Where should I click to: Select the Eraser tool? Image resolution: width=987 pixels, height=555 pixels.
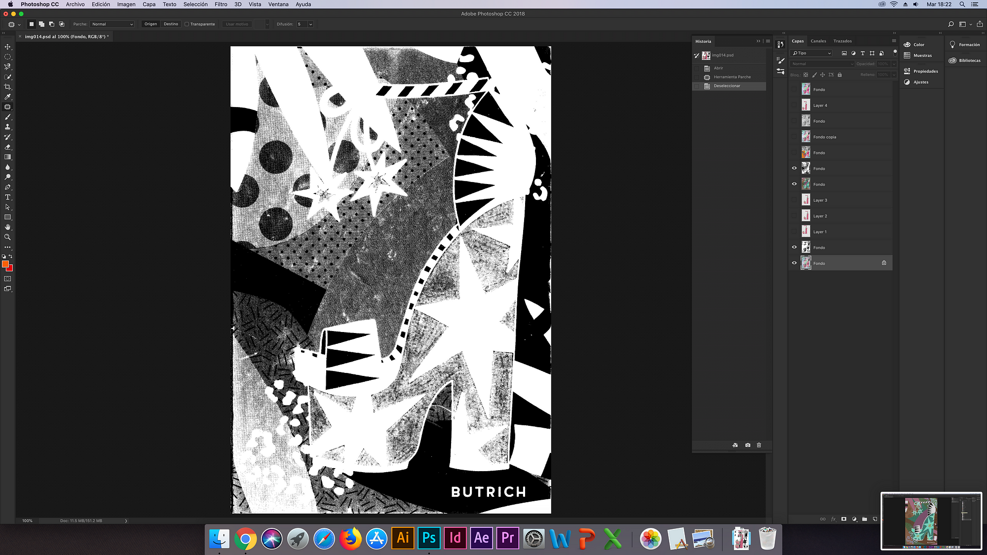pyautogui.click(x=7, y=147)
